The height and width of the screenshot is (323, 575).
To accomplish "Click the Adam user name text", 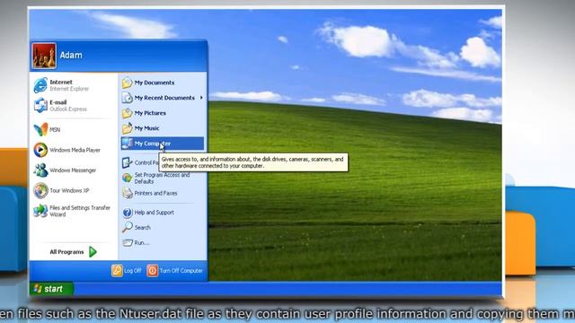I will click(x=71, y=56).
